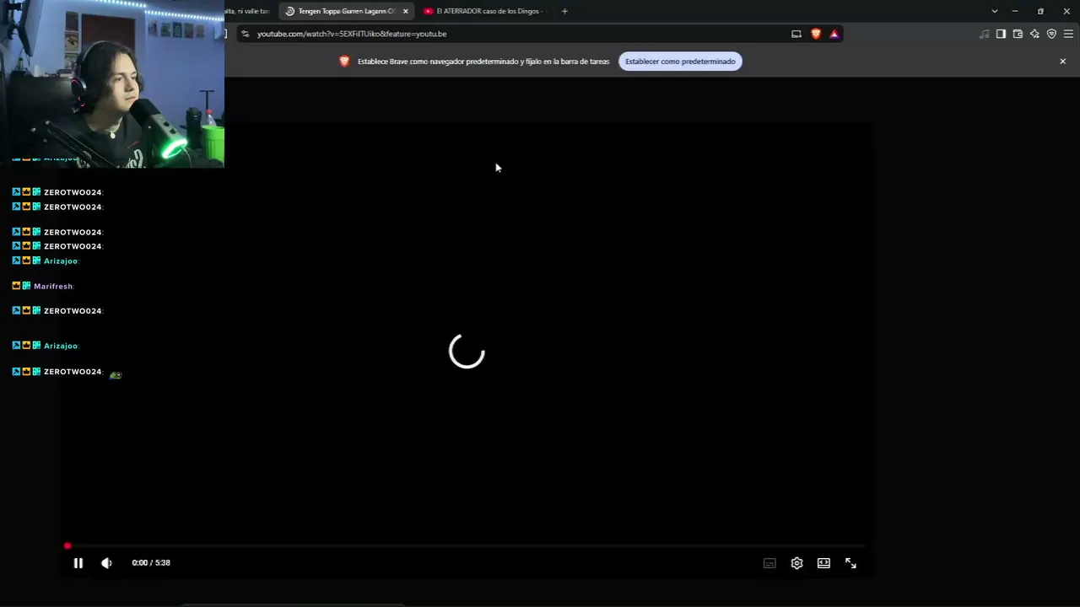Image resolution: width=1080 pixels, height=607 pixels.
Task: Toggle subtitles on the video player
Action: 769,563
